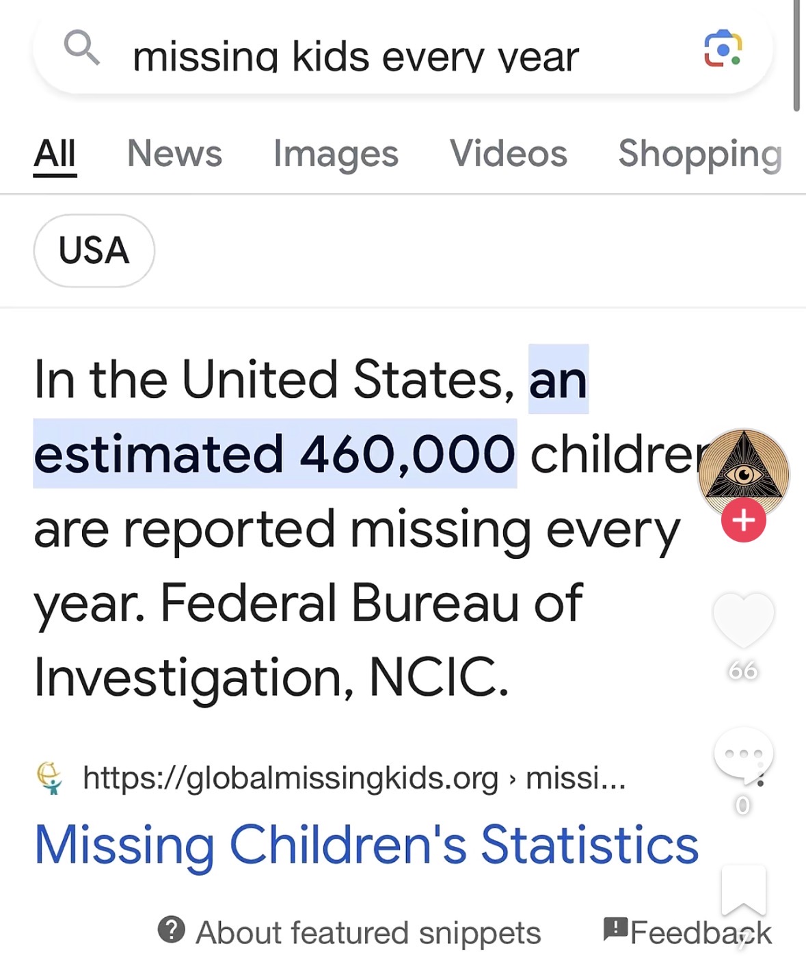Click the Feedback flag icon
Image resolution: width=806 pixels, height=957 pixels.
coord(615,928)
